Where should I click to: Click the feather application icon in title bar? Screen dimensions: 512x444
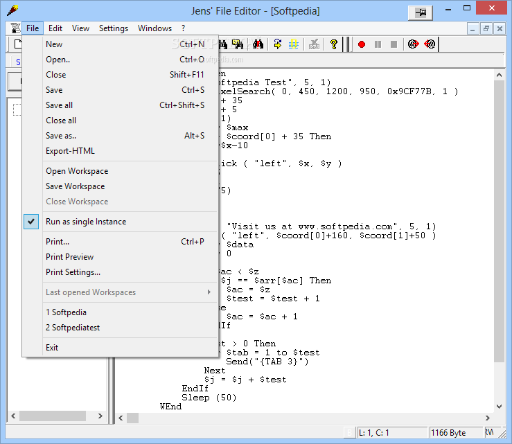tap(12, 10)
